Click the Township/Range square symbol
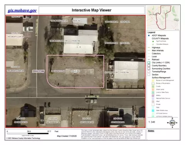 (x=149, y=72)
